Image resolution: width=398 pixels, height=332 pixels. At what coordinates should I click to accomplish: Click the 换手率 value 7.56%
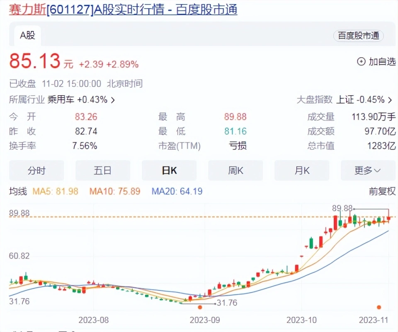pyautogui.click(x=85, y=146)
